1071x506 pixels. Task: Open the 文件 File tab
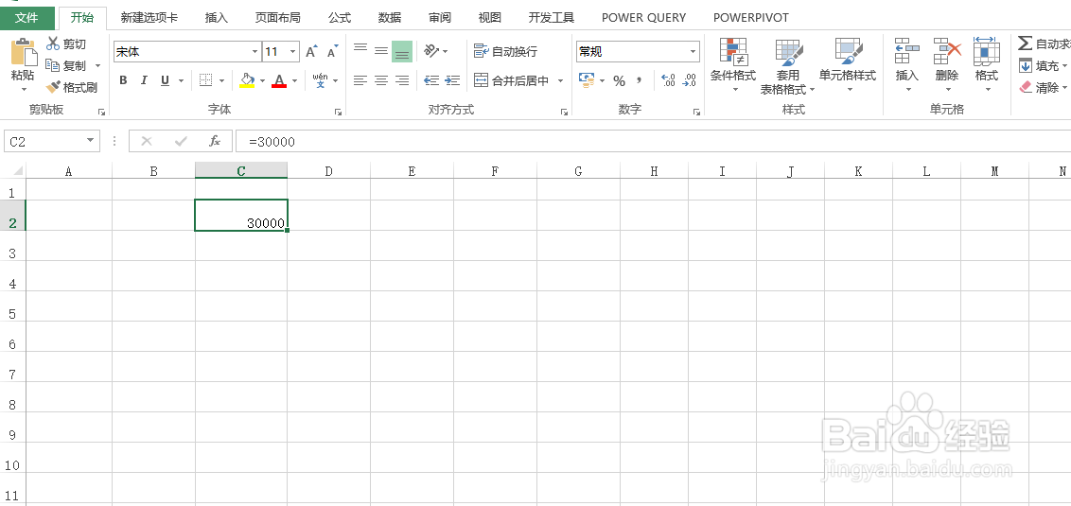coord(26,18)
